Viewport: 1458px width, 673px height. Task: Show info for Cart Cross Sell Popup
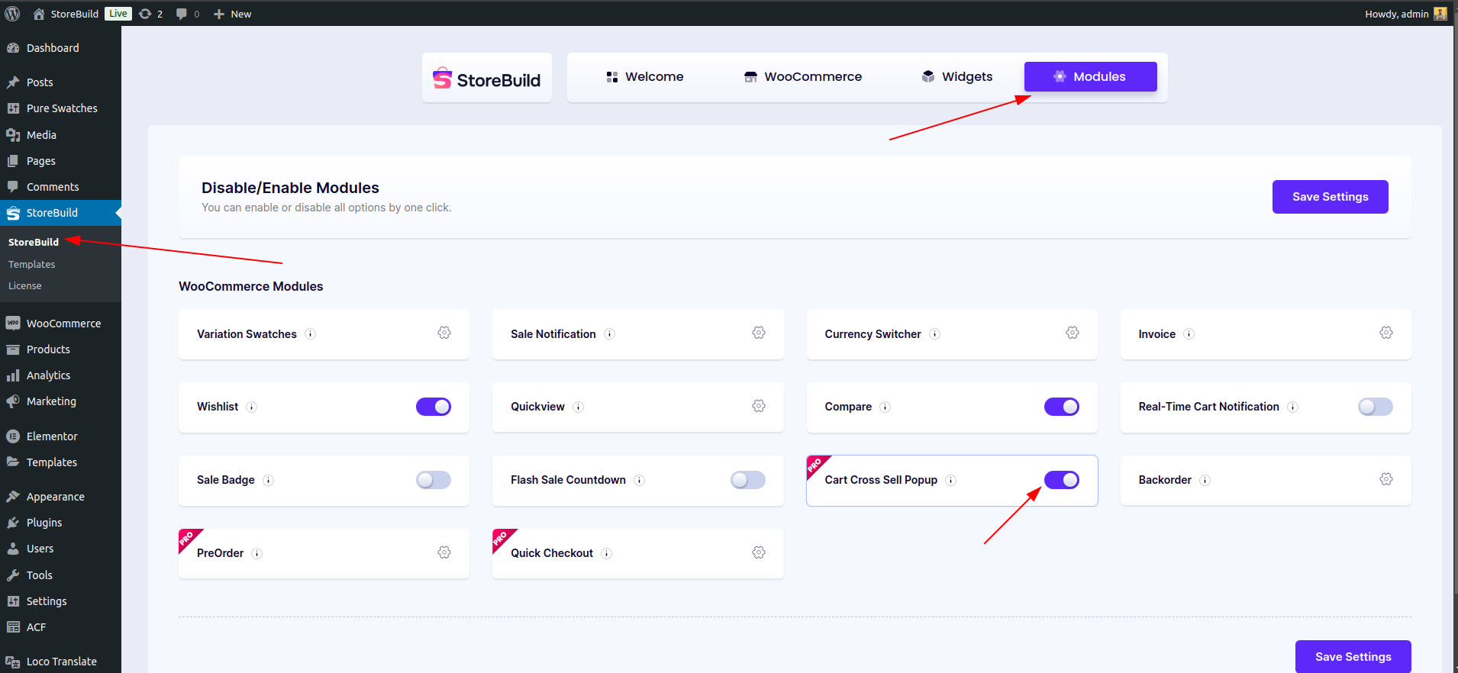pyautogui.click(x=951, y=481)
